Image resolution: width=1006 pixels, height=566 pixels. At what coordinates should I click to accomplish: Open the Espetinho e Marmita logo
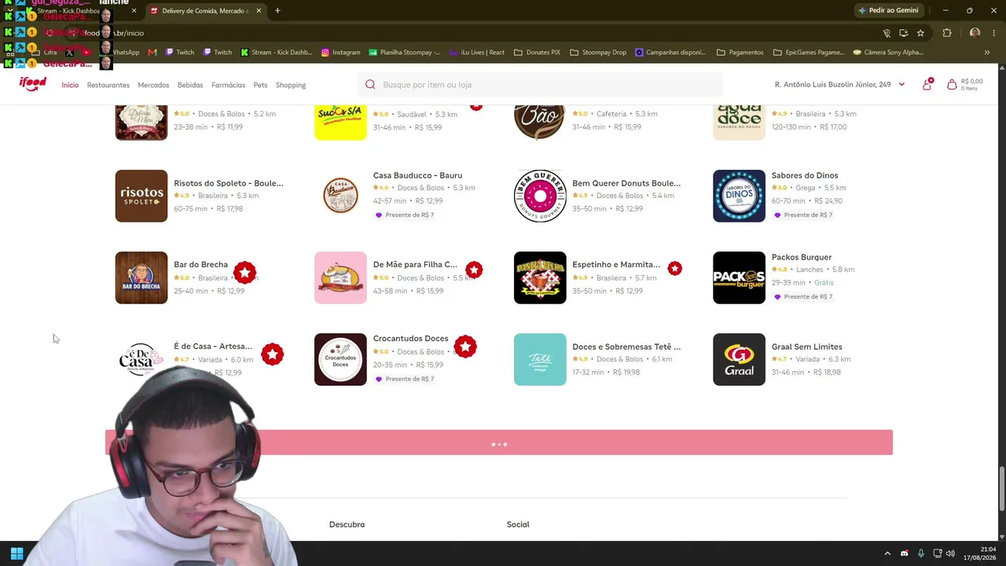[540, 277]
